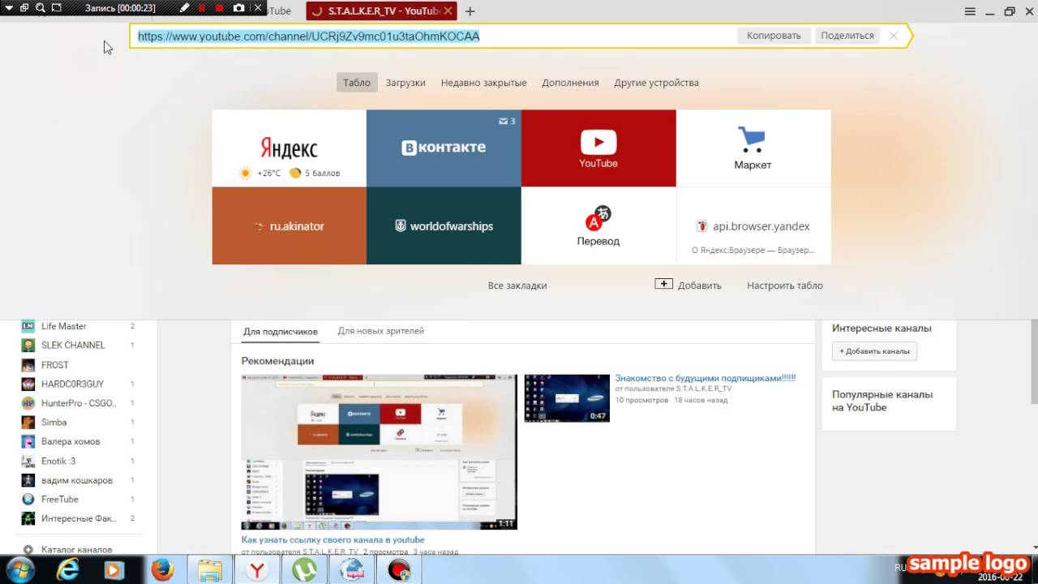Click the magnifier zoom icon in recorder bar
This screenshot has height=584, width=1038.
pyautogui.click(x=40, y=8)
